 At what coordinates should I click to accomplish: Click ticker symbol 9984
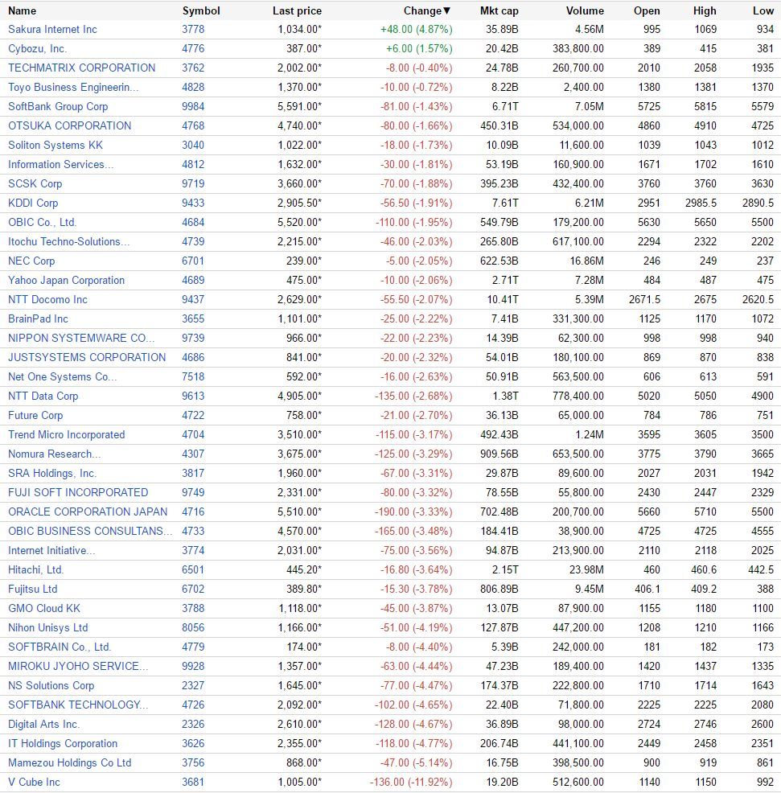pos(193,107)
